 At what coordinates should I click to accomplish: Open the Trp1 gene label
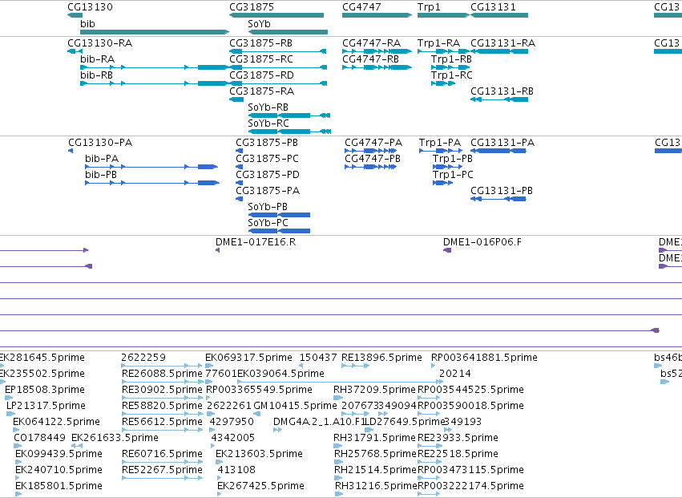(429, 7)
